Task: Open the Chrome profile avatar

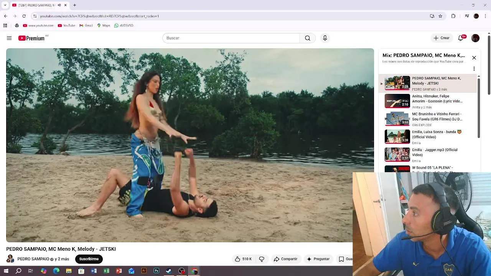Action: (476, 16)
